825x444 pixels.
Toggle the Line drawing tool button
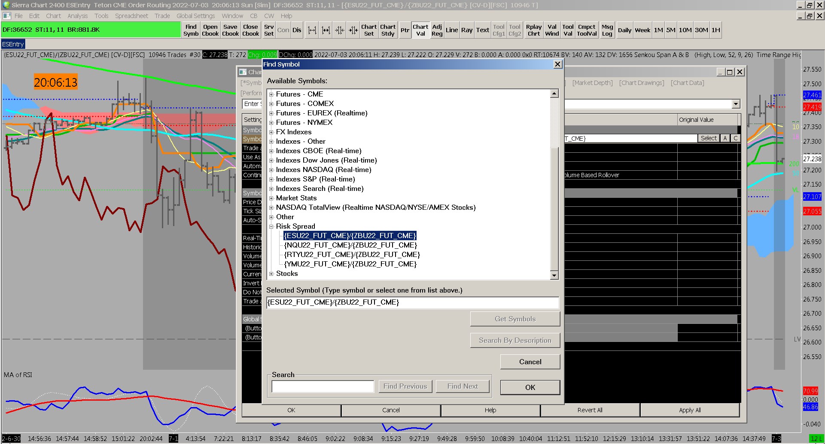point(451,30)
